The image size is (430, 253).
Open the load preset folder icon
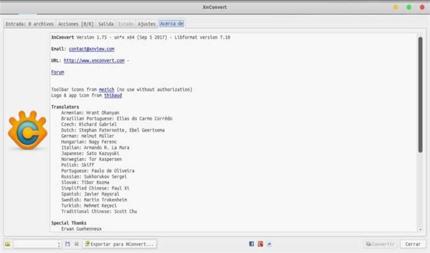tap(7, 244)
